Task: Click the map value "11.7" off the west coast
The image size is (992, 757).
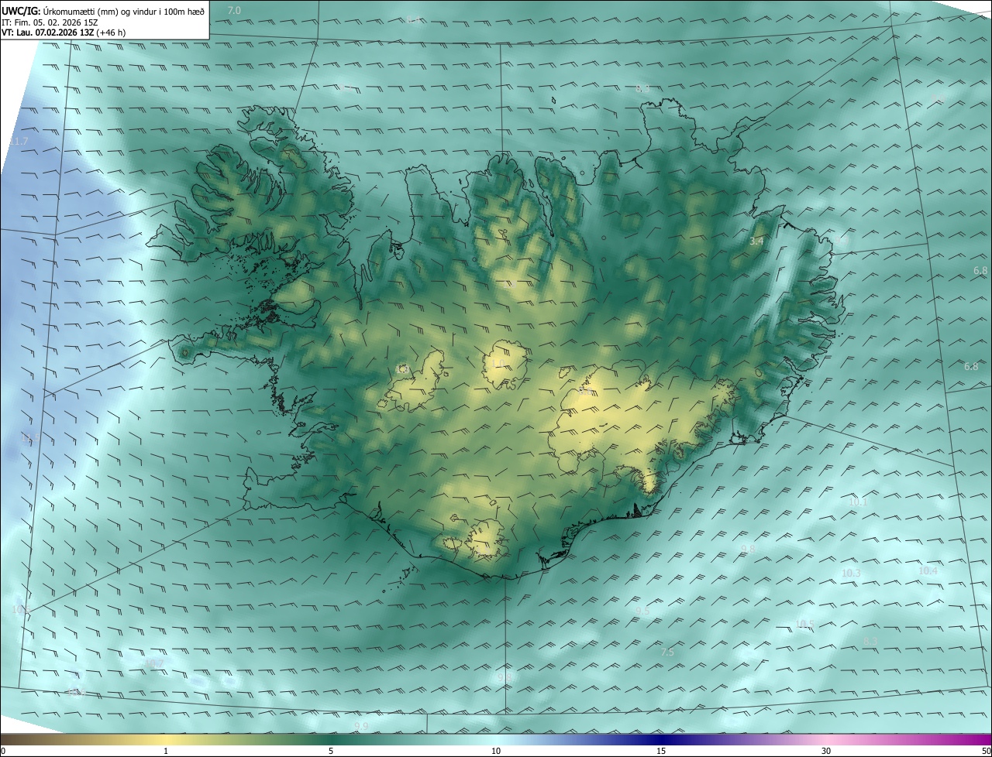Action: click(x=19, y=142)
